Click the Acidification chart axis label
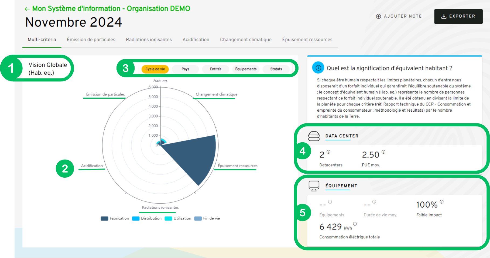Screen dimensions: 490x258 [x=92, y=166]
